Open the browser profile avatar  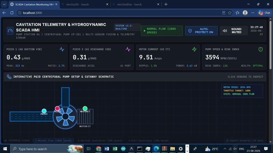coord(245,13)
